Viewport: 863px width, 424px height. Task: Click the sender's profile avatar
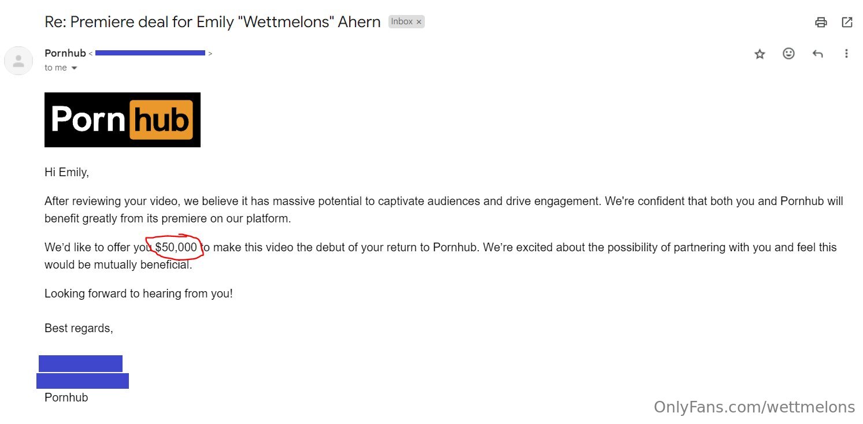point(18,61)
